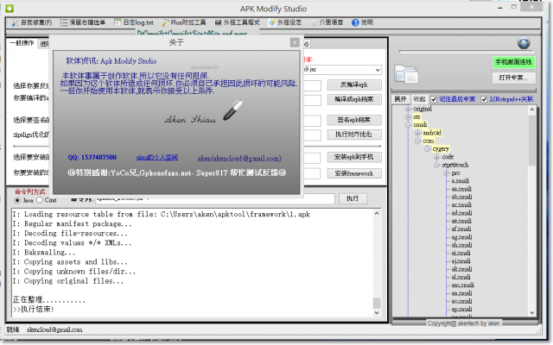553x345 pixels.
Task: Open the aken的个人空间 link
Action: 157,157
